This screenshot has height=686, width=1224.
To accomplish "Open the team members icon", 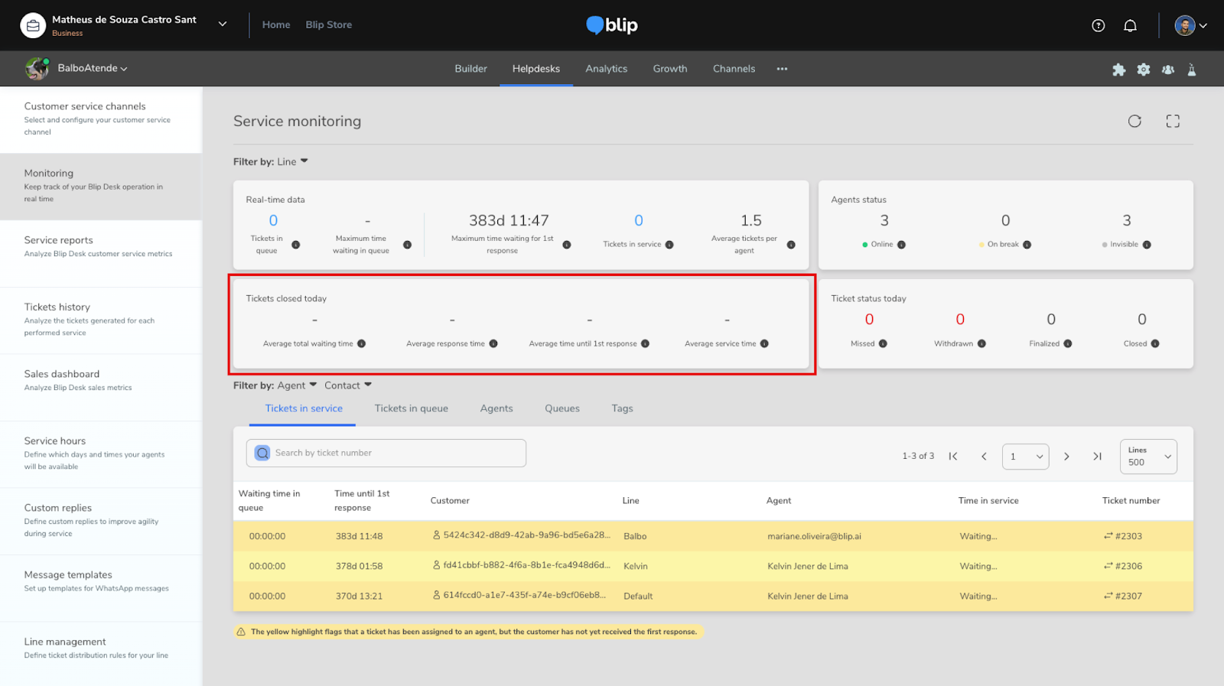I will coord(1168,70).
